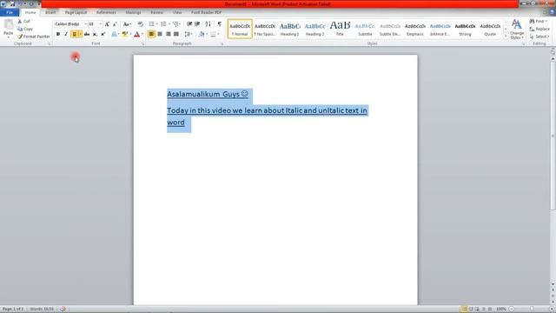
Task: Click the Cut scissors icon
Action: [20, 21]
